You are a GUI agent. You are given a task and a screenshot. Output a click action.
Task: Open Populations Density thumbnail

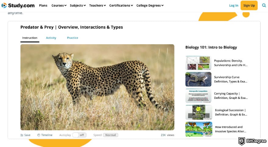[x=198, y=63]
